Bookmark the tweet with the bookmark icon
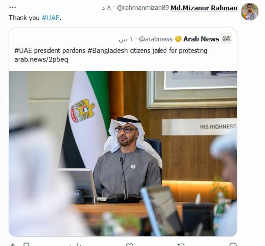Screen dimensions: 265x246 pyautogui.click(x=26, y=245)
